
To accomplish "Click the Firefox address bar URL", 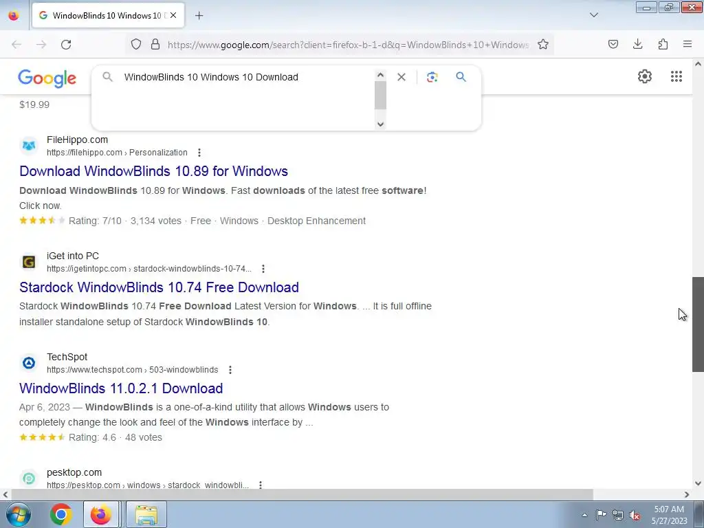I will [x=348, y=45].
